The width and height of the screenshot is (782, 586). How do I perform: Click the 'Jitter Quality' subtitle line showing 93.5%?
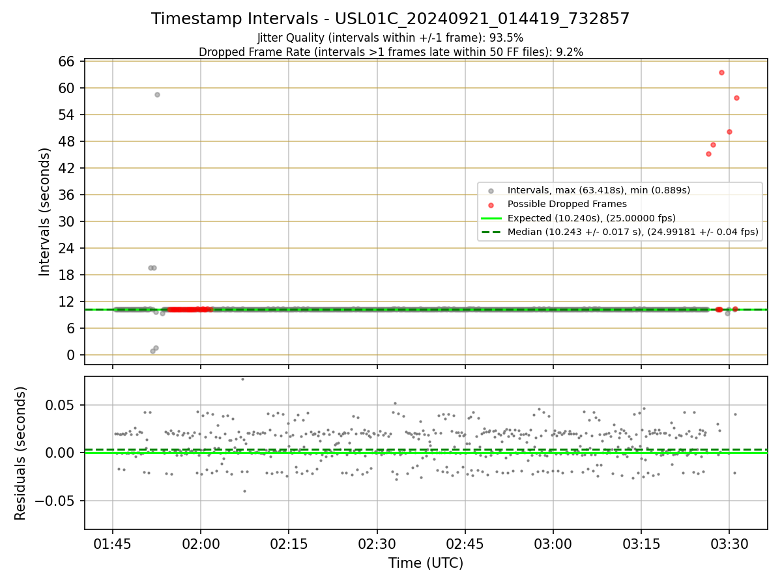390,38
